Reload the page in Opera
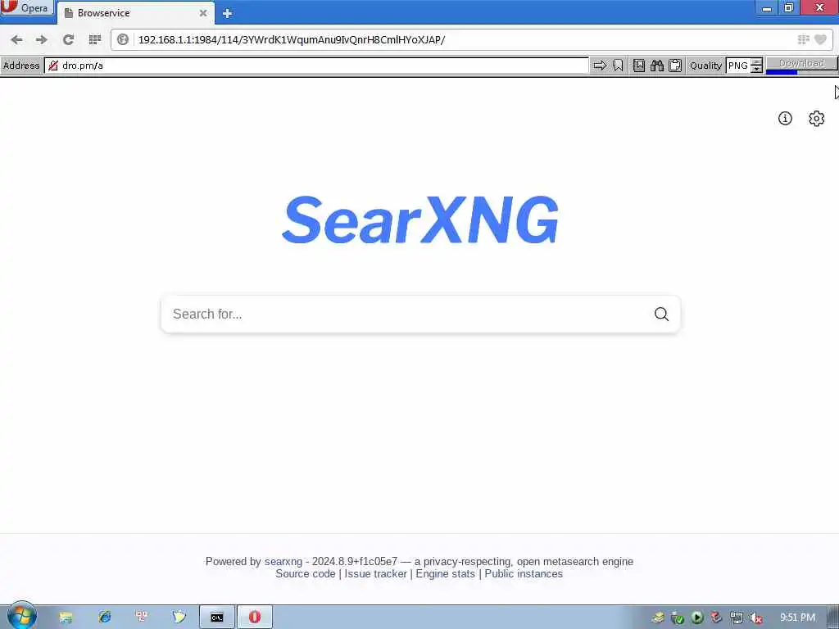Image resolution: width=839 pixels, height=629 pixels. (68, 39)
